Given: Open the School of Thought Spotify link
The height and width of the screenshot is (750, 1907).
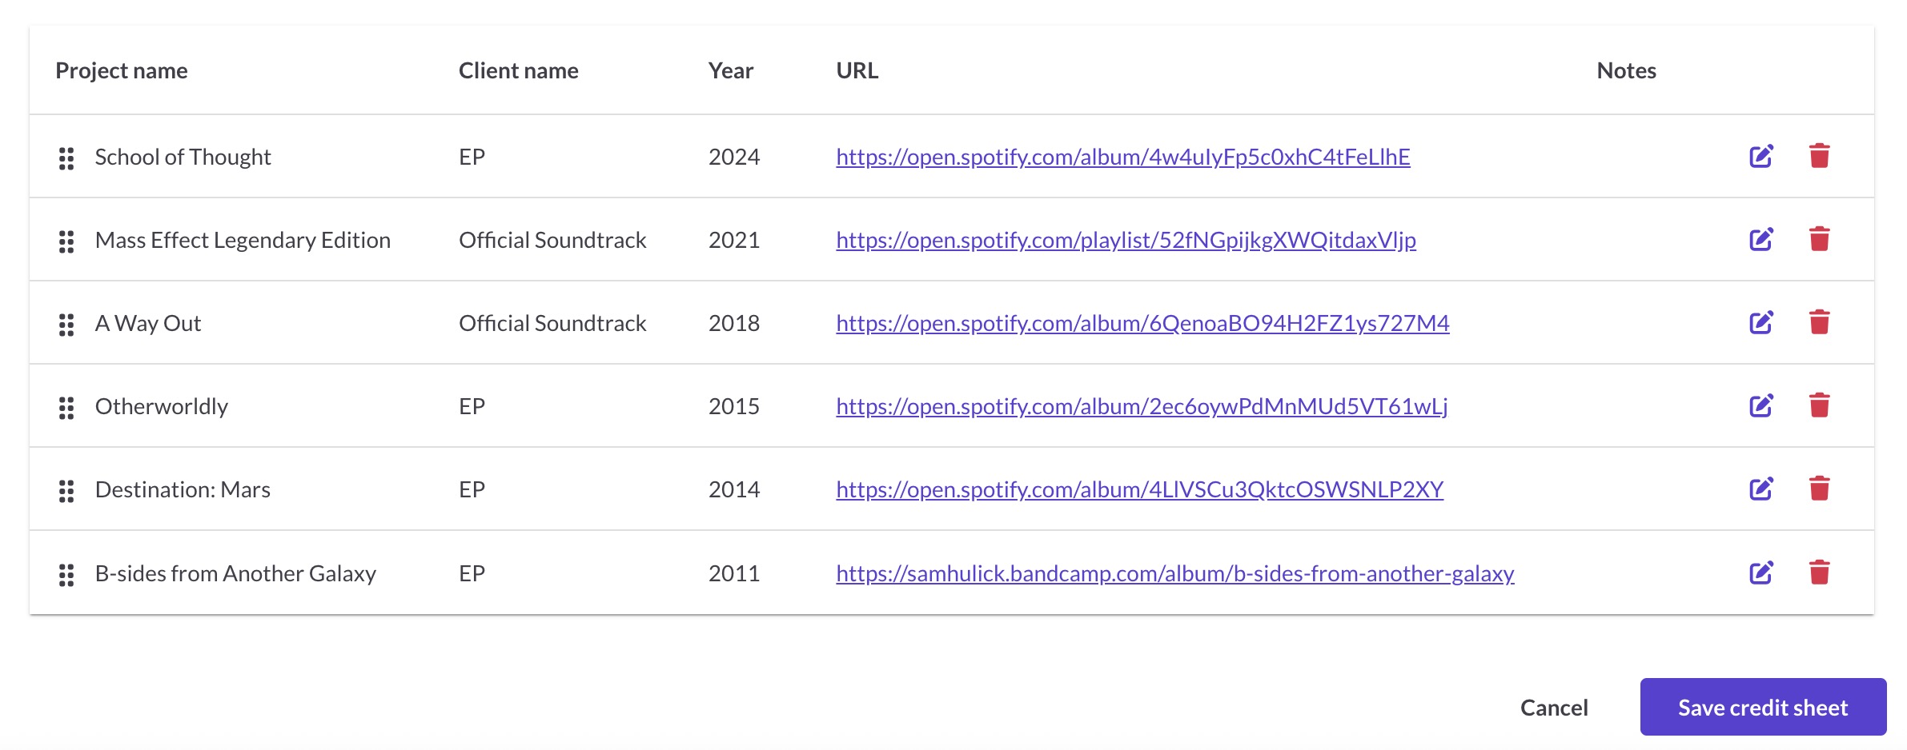Looking at the screenshot, I should click(1123, 157).
